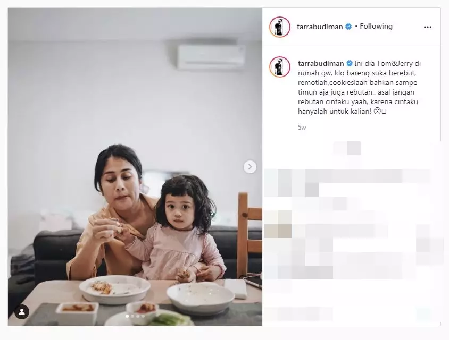Open the three-dots more options menu
Image resolution: width=449 pixels, height=340 pixels.
(428, 27)
